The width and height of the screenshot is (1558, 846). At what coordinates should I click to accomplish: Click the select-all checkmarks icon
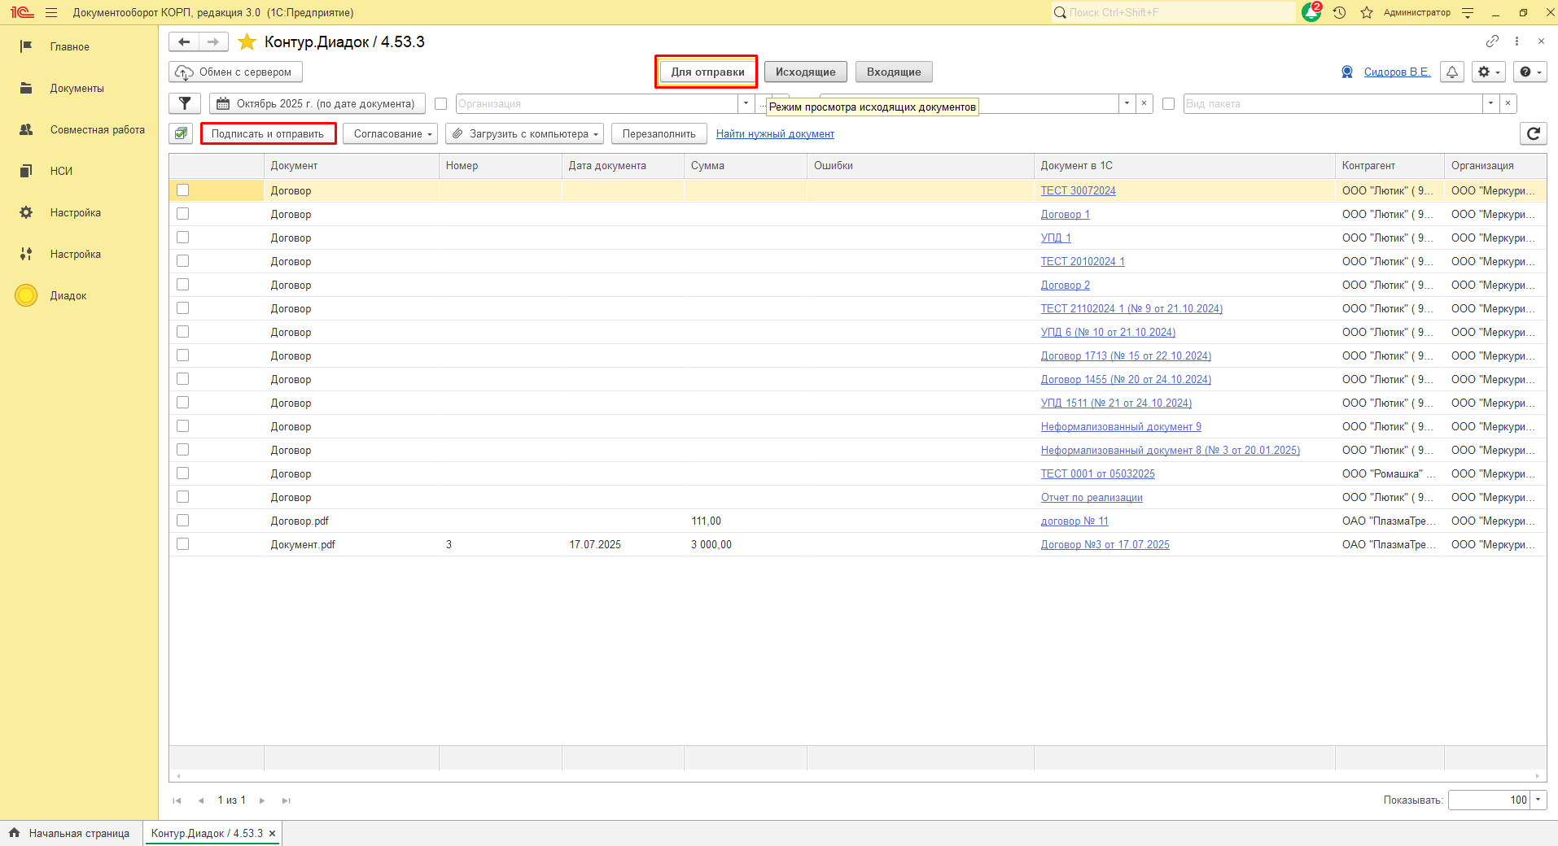coord(181,133)
